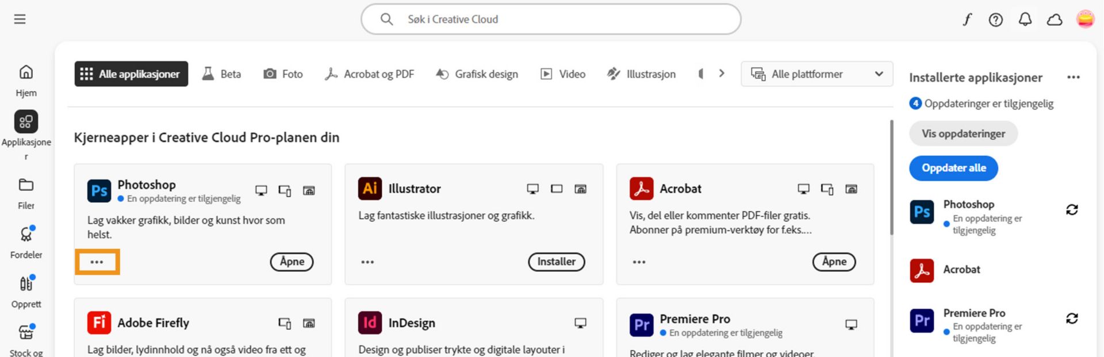Screen dimensions: 1104x357
Task: Open Installerte applikasjoner more options
Action: 1074,77
